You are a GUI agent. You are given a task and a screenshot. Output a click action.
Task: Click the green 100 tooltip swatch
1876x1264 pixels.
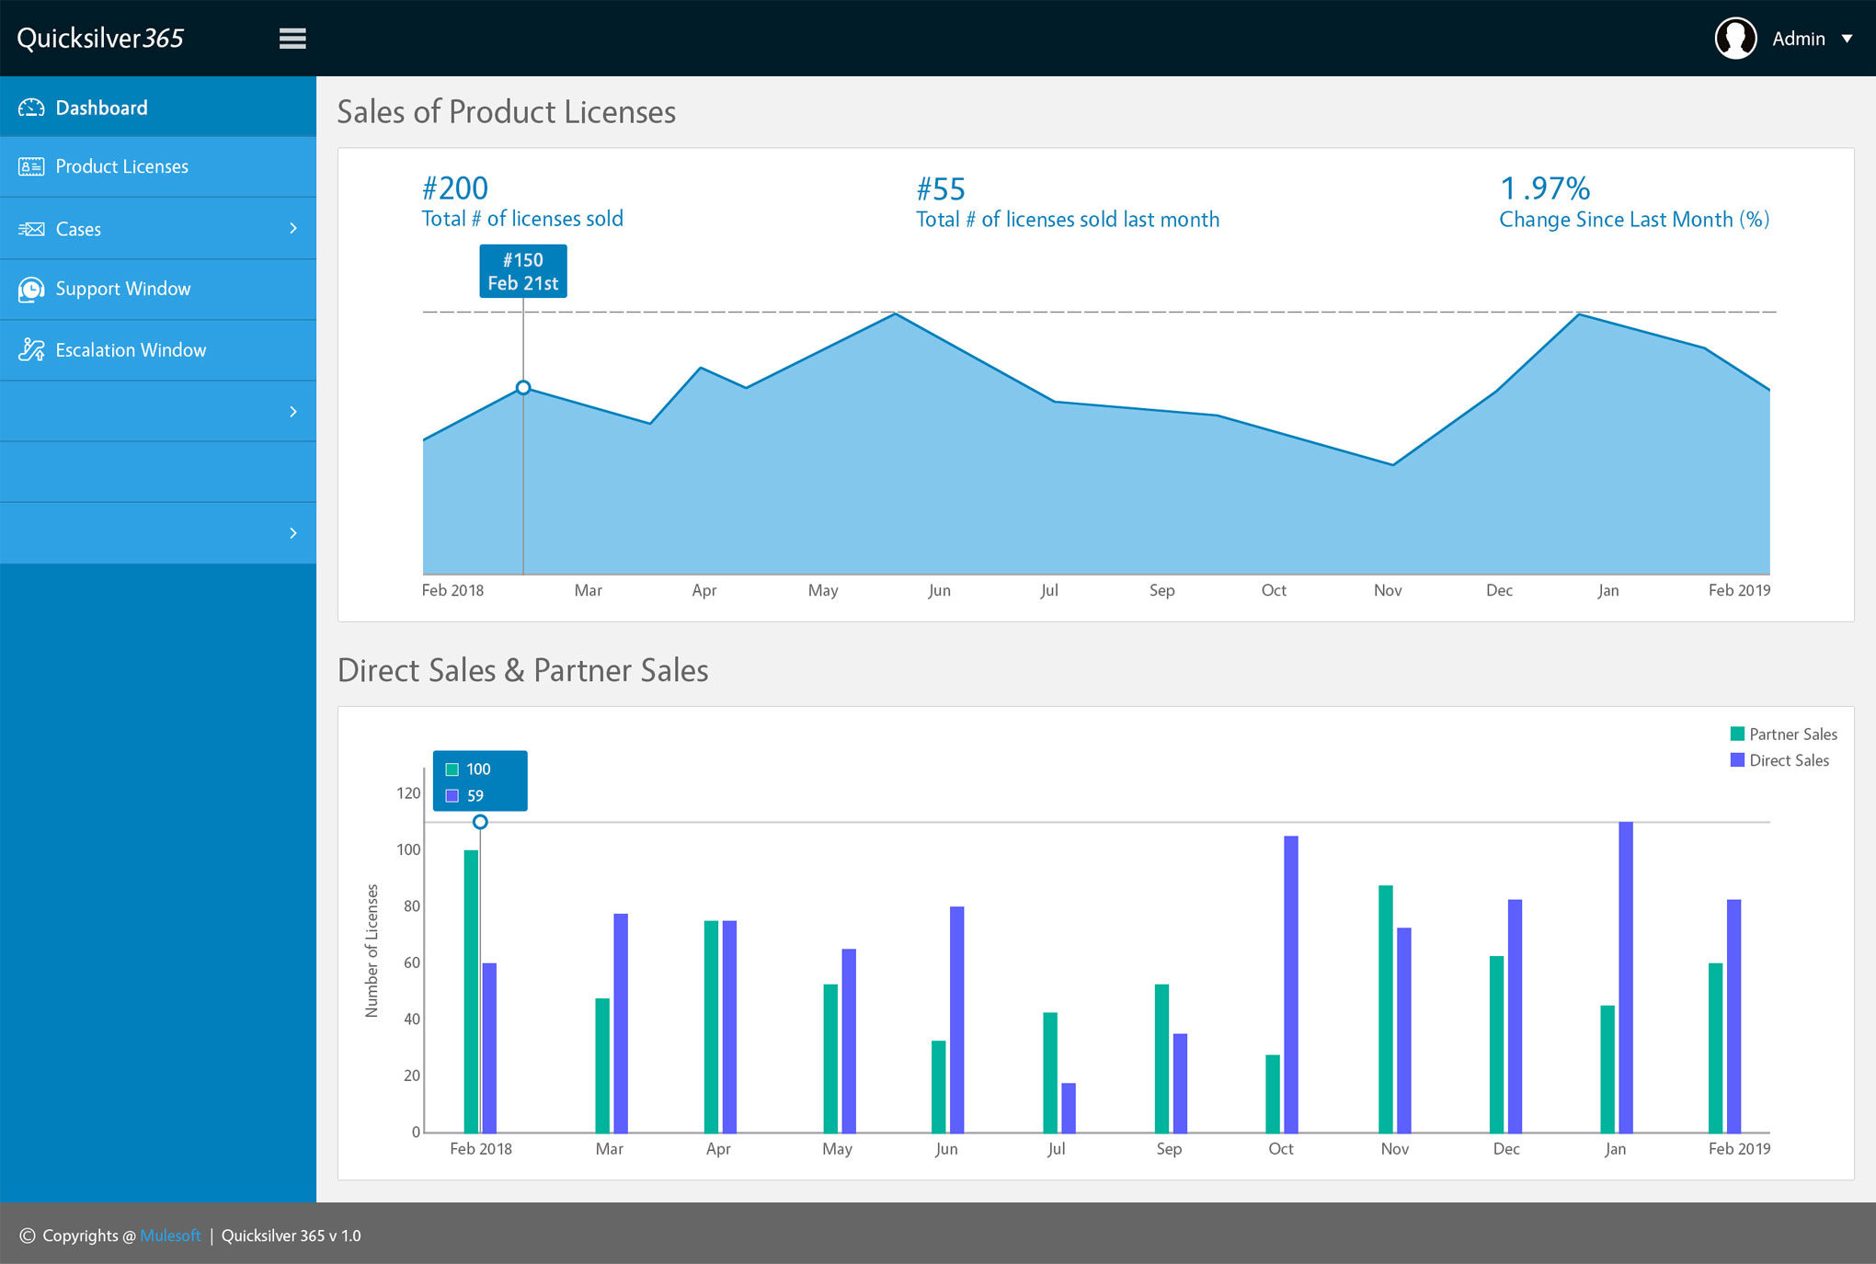(x=452, y=769)
